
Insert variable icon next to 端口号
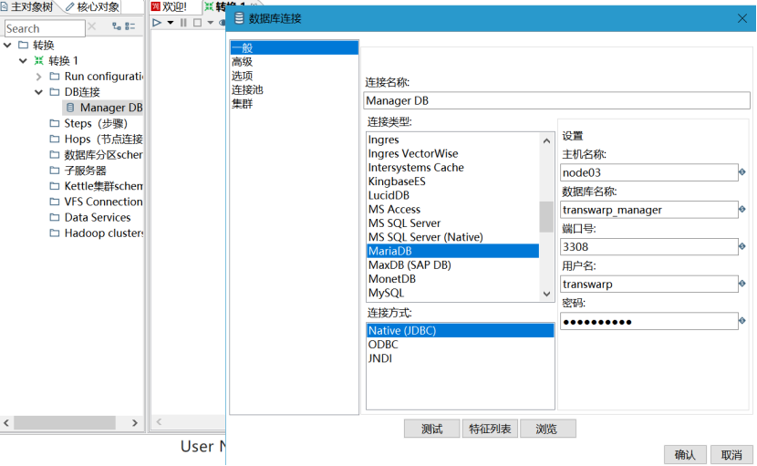742,246
